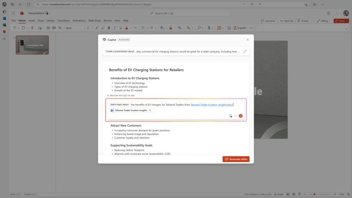The image size is (352, 198).
Task: Switch to the Insert tab
Action: point(32,21)
